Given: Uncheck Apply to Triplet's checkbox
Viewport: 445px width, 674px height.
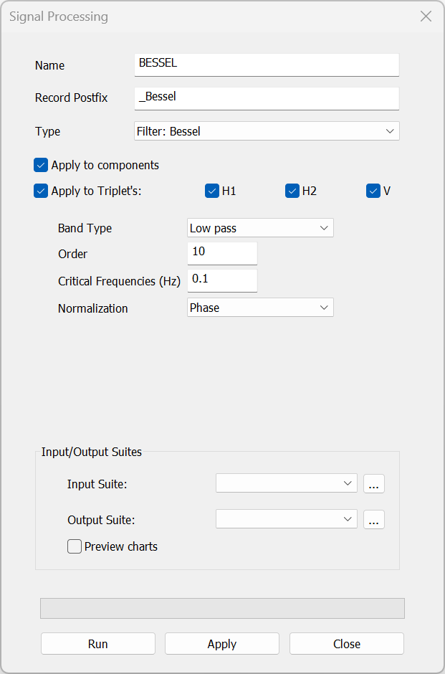Looking at the screenshot, I should [x=41, y=191].
